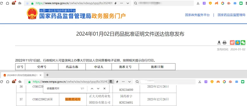Open 国家药品监督管理局 header link
This screenshot has height=106, width=247.
point(232,15)
